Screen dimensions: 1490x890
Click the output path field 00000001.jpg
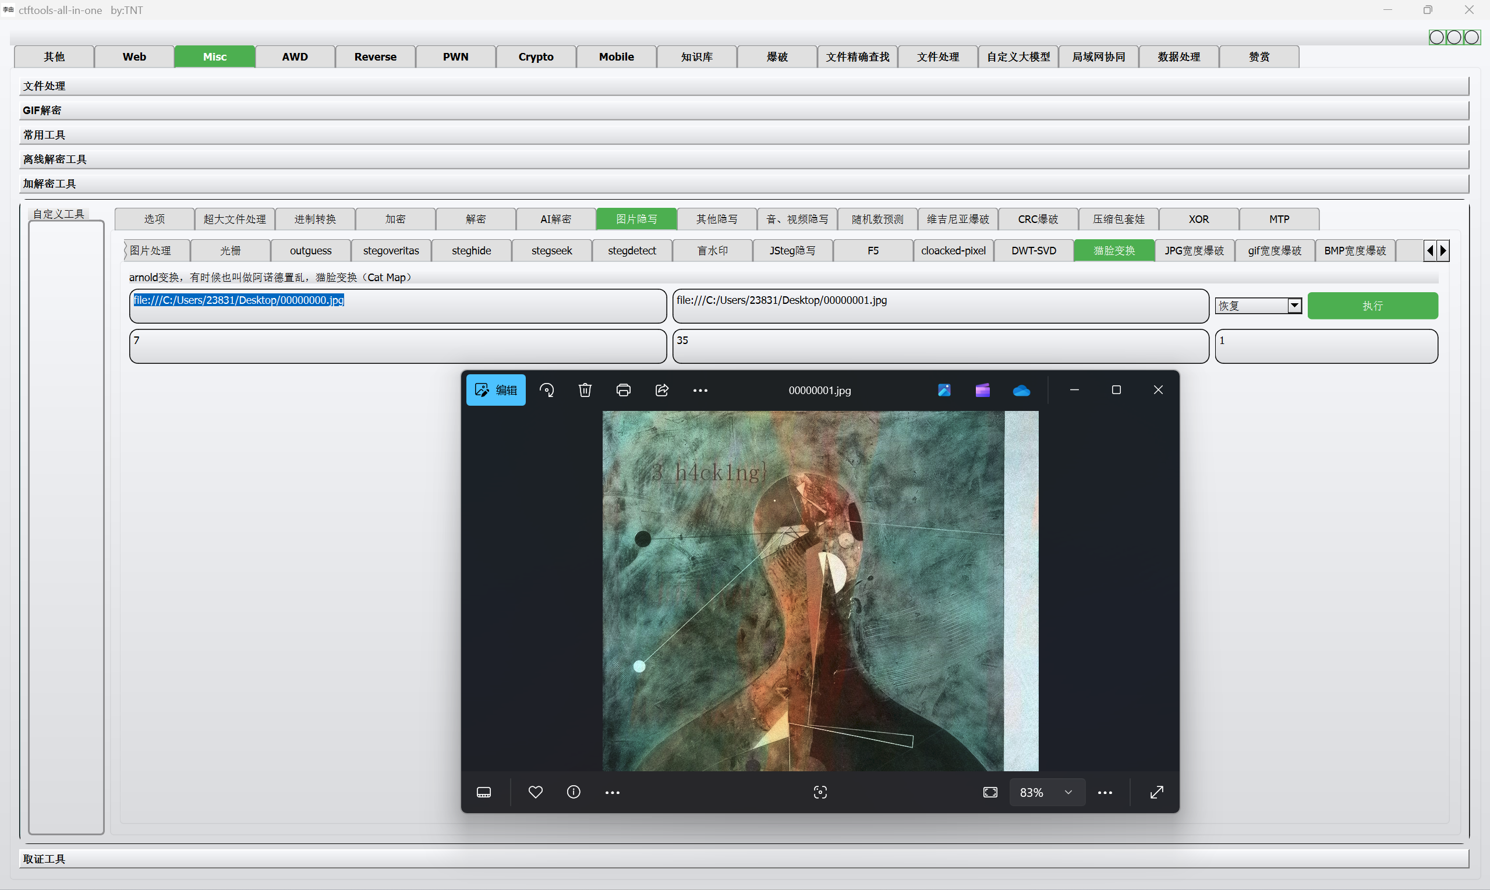(940, 306)
